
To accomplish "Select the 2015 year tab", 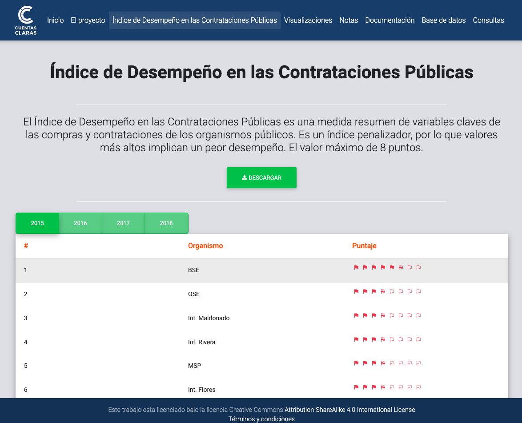I will (37, 223).
